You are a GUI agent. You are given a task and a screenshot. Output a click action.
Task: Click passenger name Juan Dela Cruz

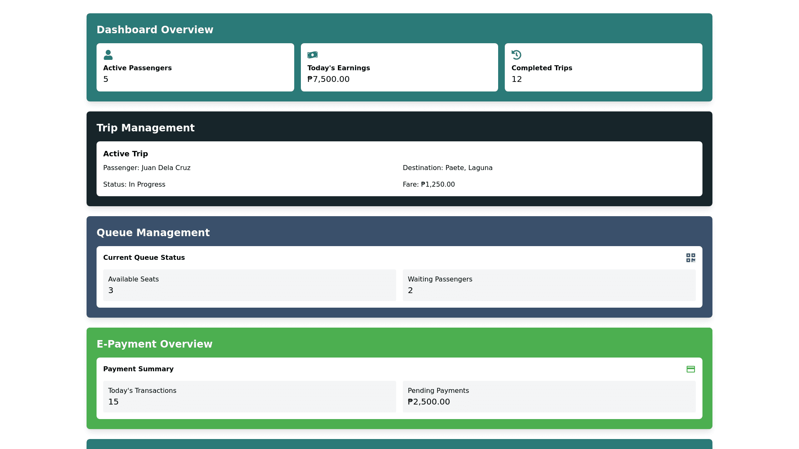click(x=166, y=168)
